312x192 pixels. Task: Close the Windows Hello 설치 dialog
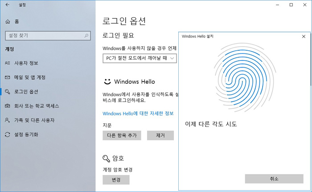point(304,37)
